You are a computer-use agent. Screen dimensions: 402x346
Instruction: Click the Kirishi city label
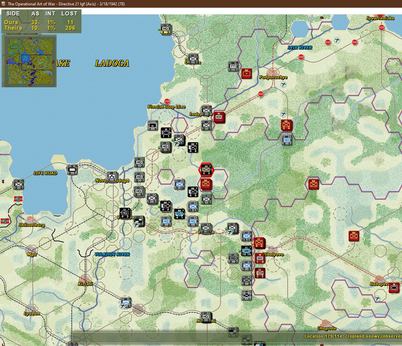pos(85,284)
